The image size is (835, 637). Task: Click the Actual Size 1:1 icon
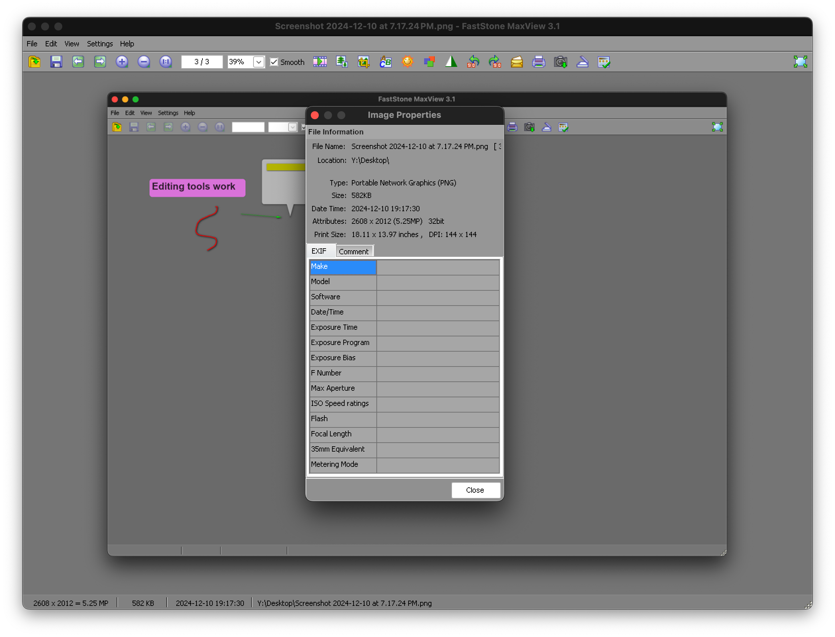166,62
